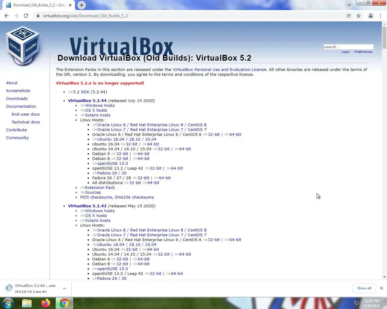Open Contribute in the sidebar
The image size is (387, 309).
click(x=16, y=130)
